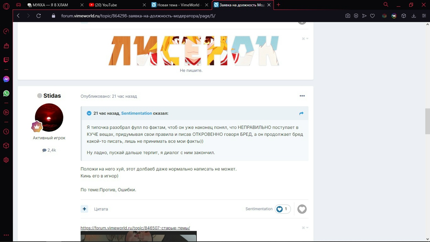This screenshot has width=430, height=242.
Task: Open the three-dot options menu of Stidas's post
Action: (302, 96)
